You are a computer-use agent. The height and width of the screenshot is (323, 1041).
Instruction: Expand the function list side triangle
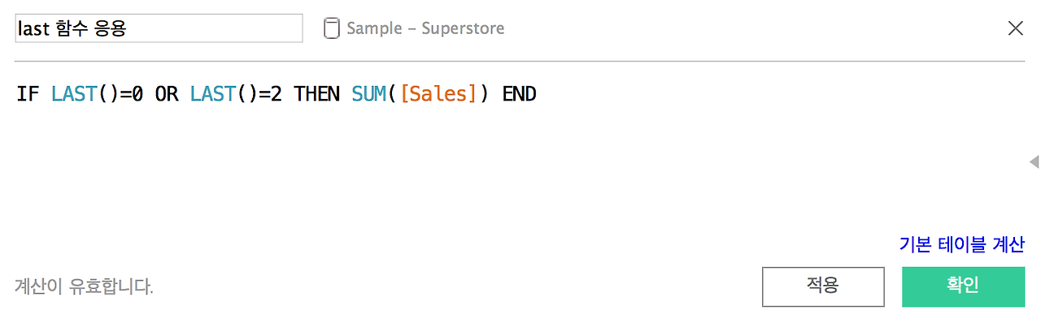[1034, 161]
